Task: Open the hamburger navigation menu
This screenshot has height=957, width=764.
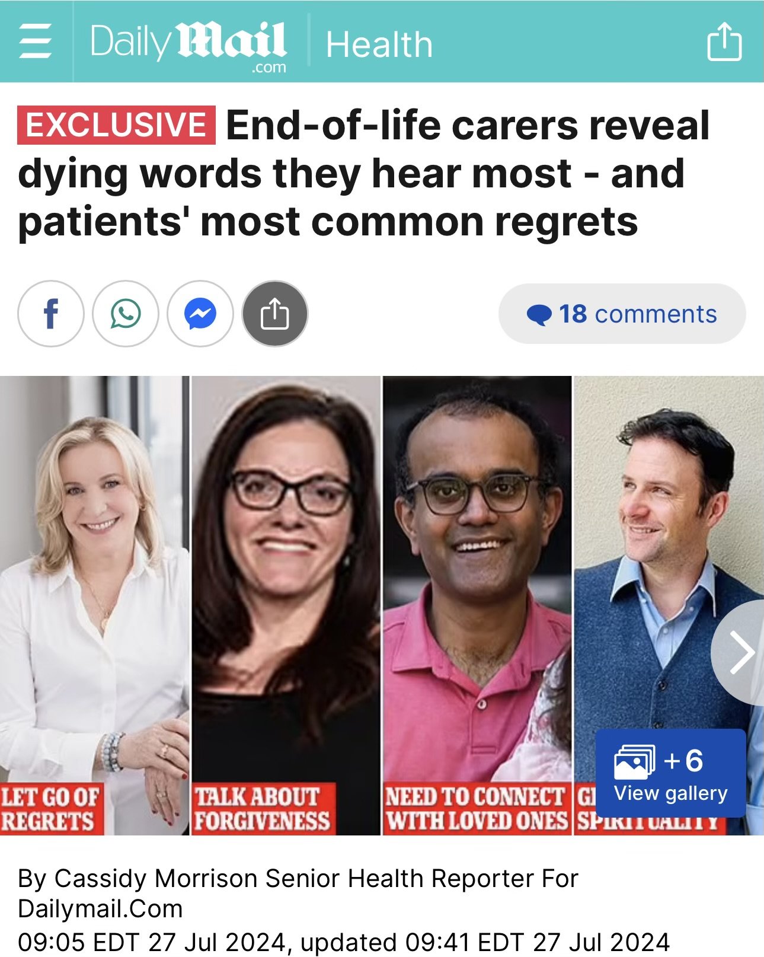Action: click(36, 42)
